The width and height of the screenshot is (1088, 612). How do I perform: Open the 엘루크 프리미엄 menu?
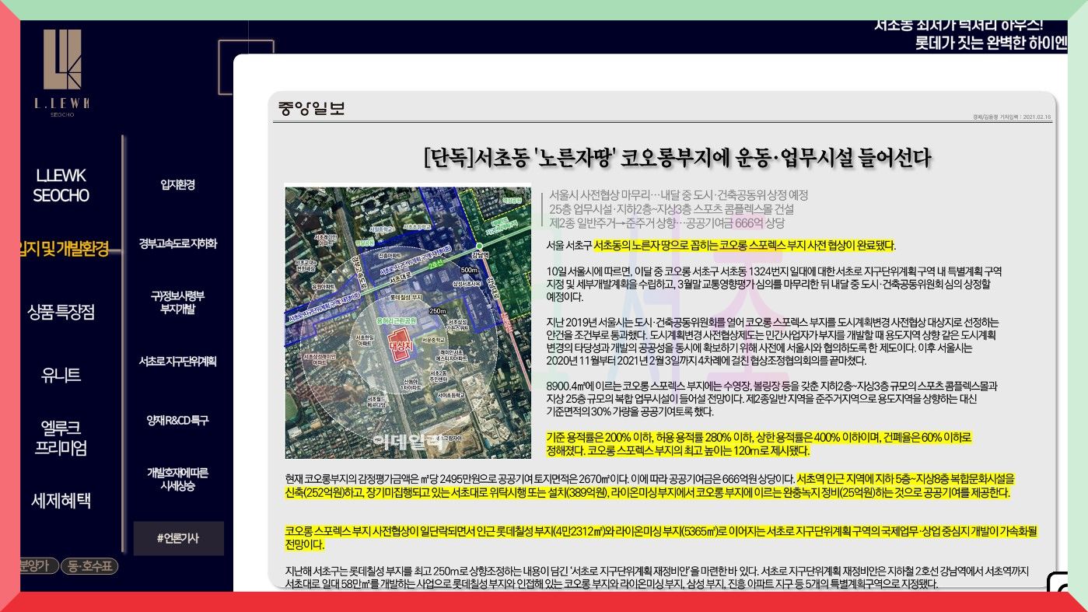click(61, 438)
